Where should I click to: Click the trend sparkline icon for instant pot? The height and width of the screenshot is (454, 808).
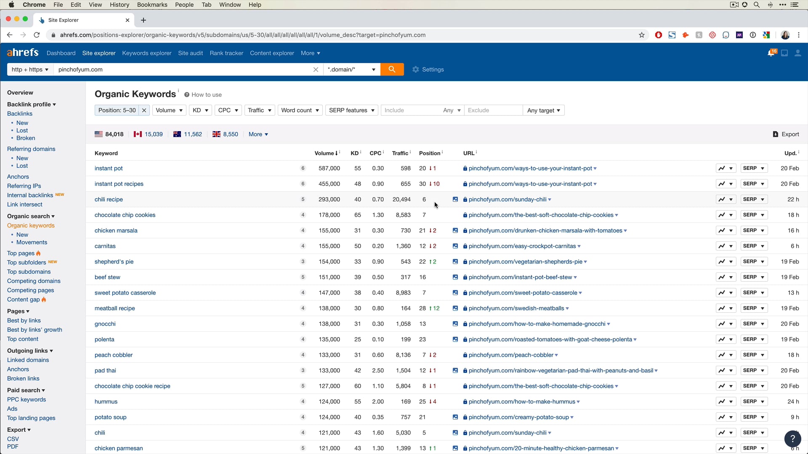click(x=720, y=168)
